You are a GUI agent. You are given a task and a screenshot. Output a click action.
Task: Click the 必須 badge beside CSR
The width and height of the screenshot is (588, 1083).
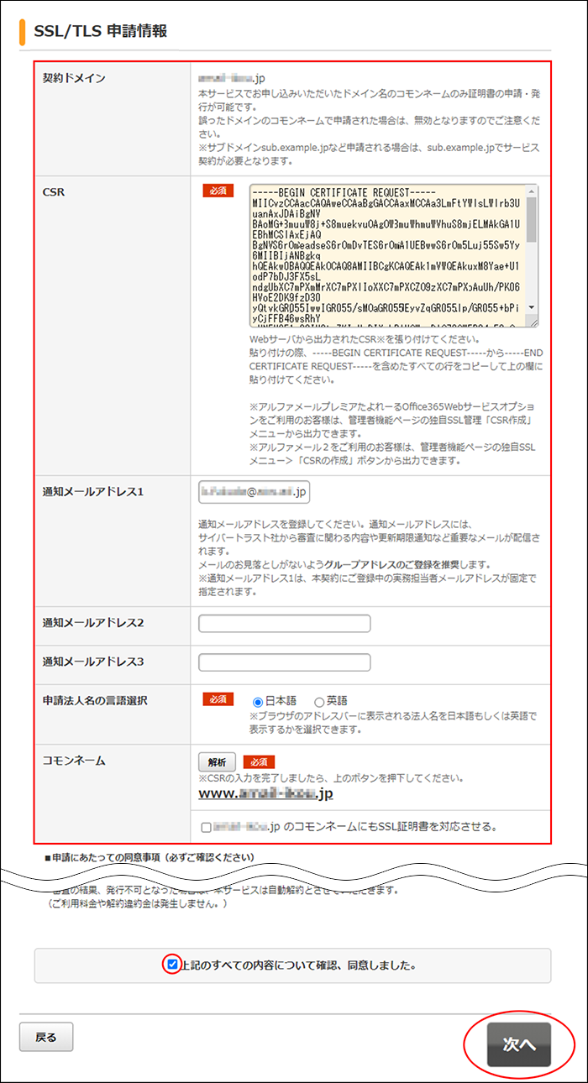pos(218,191)
